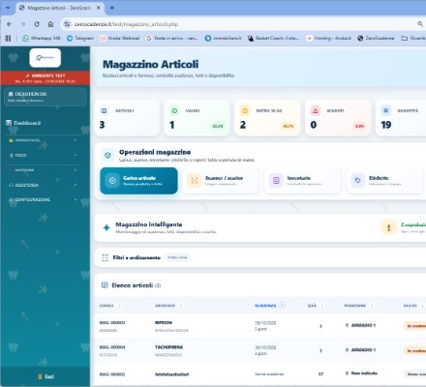Expand the FISCO sidebar section
This screenshot has width=426, height=387.
tap(44, 155)
